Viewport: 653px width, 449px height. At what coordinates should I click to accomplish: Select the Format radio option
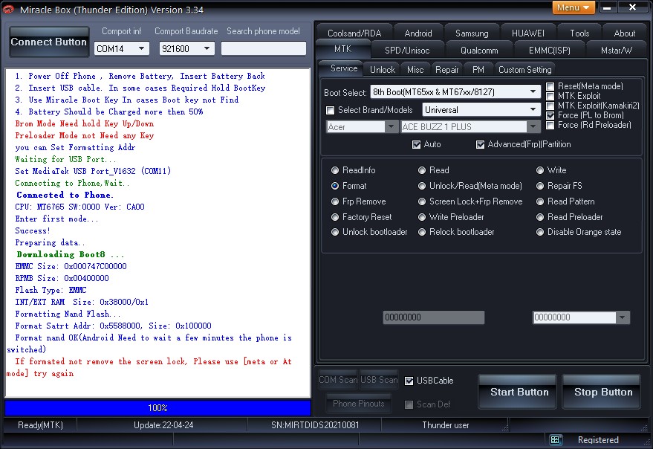click(335, 186)
